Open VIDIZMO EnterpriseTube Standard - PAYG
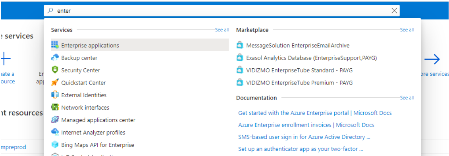 coord(299,70)
